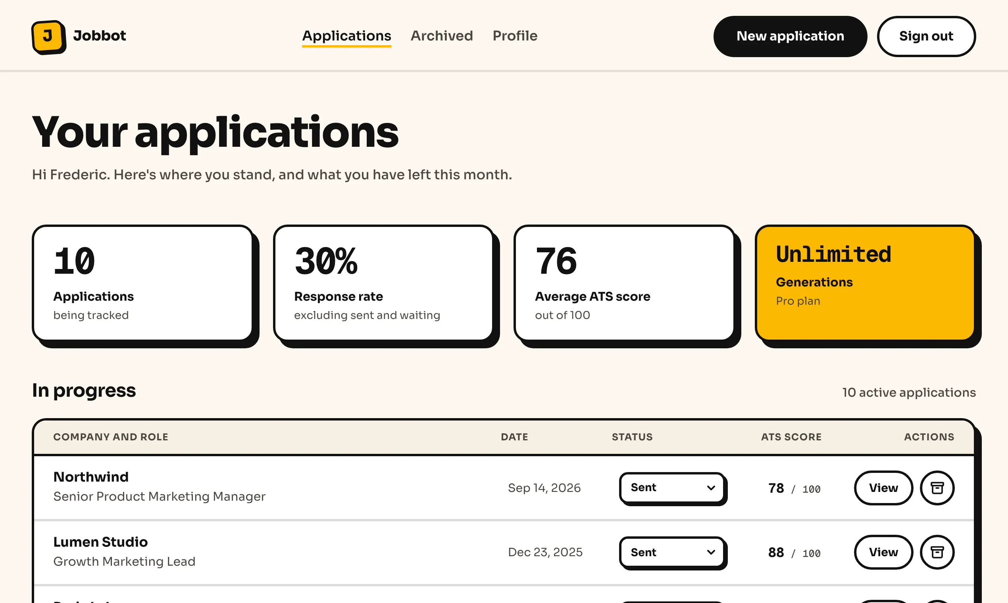Start a New application
This screenshot has width=1008, height=603.
[790, 36]
